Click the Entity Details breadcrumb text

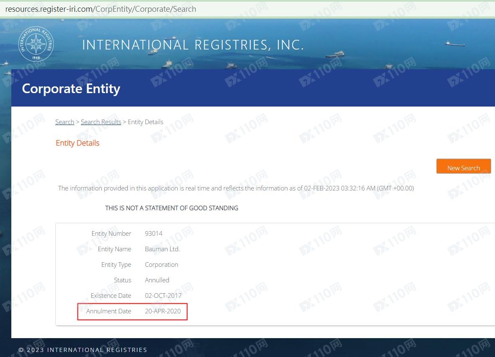(x=145, y=122)
